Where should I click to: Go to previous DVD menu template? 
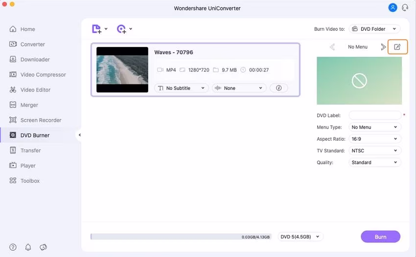tap(332, 47)
